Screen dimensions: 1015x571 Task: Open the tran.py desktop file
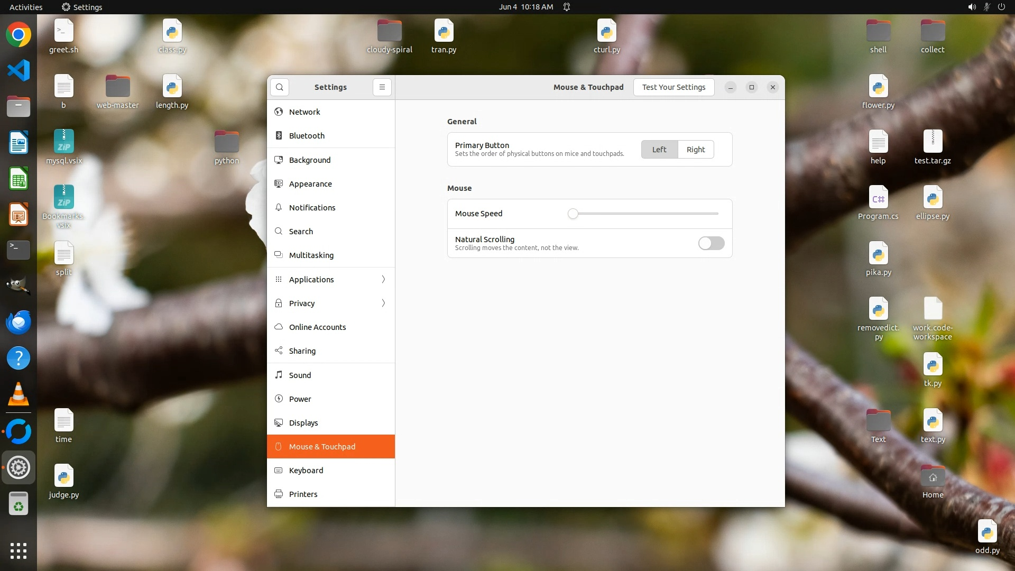444,32
